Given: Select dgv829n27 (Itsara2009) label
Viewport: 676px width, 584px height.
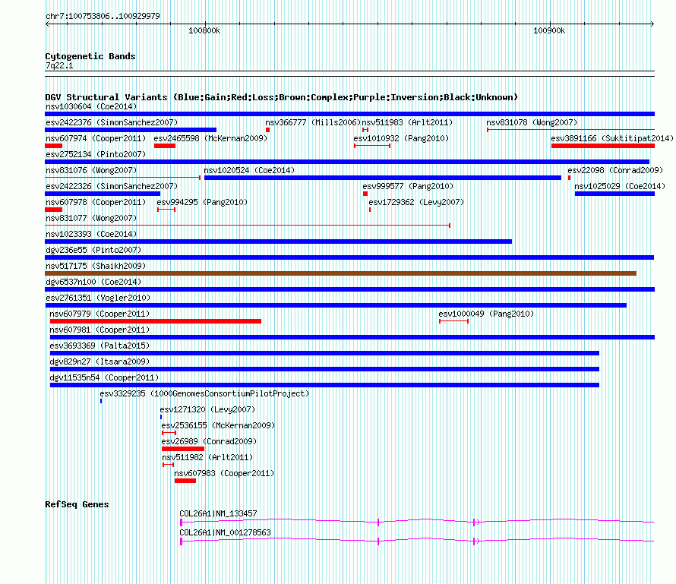Looking at the screenshot, I should (100, 361).
